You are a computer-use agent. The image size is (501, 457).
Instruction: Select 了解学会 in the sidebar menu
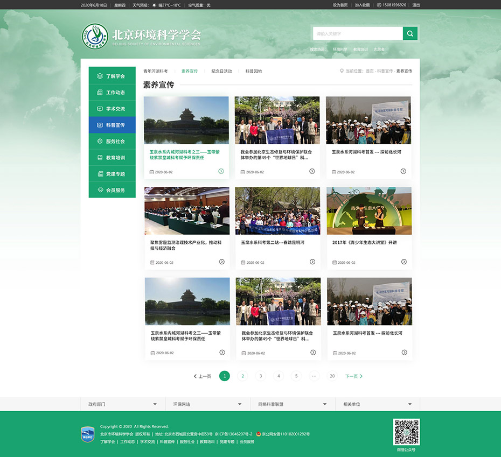[112, 76]
